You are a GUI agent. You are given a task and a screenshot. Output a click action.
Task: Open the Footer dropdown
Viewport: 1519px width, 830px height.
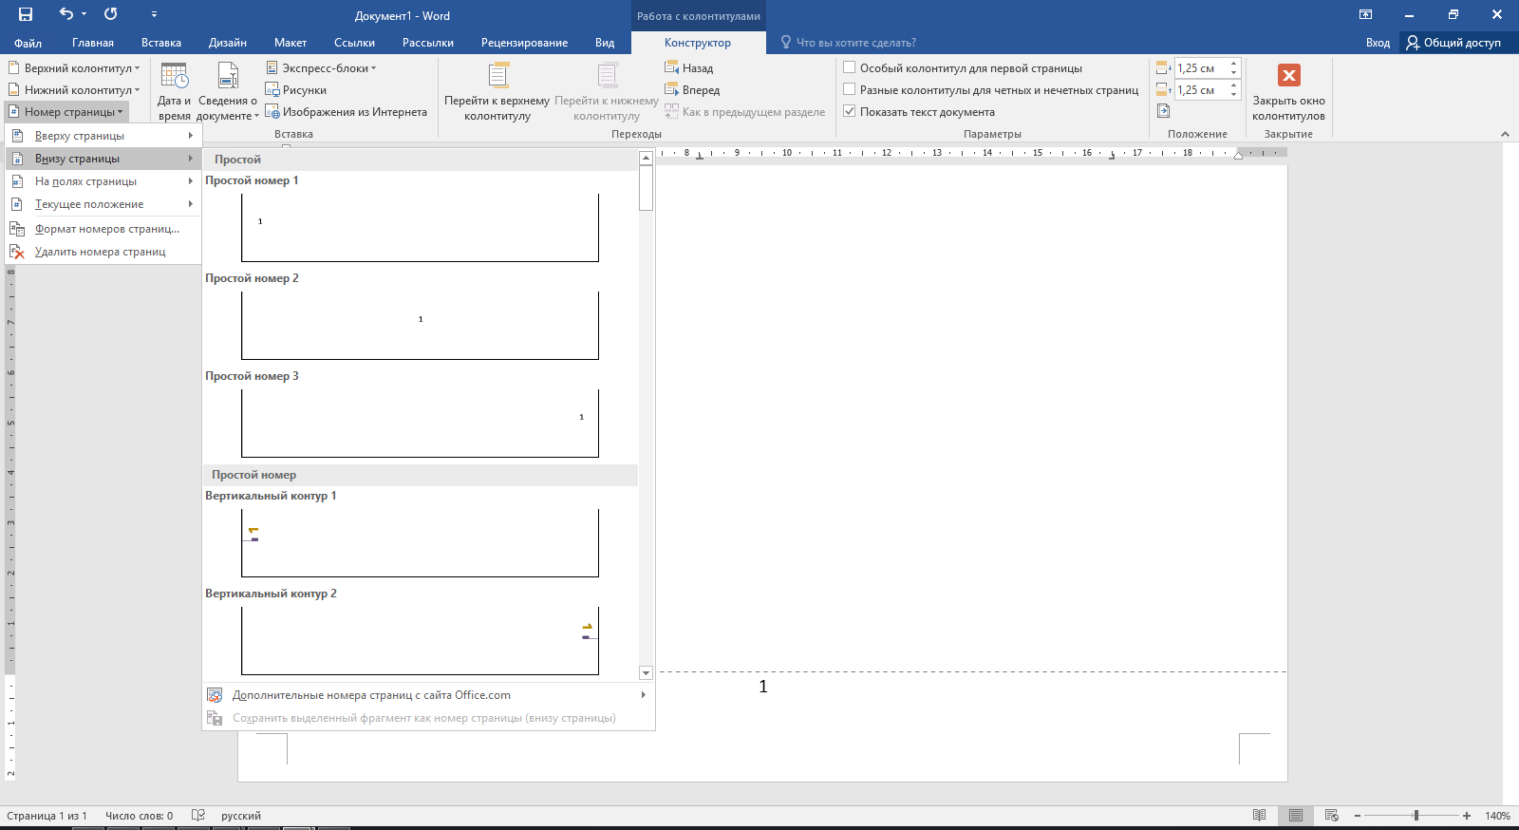(75, 90)
